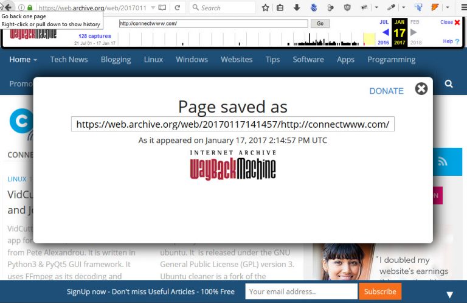
Task: Open the RSS feed icon
Action: (x=442, y=161)
